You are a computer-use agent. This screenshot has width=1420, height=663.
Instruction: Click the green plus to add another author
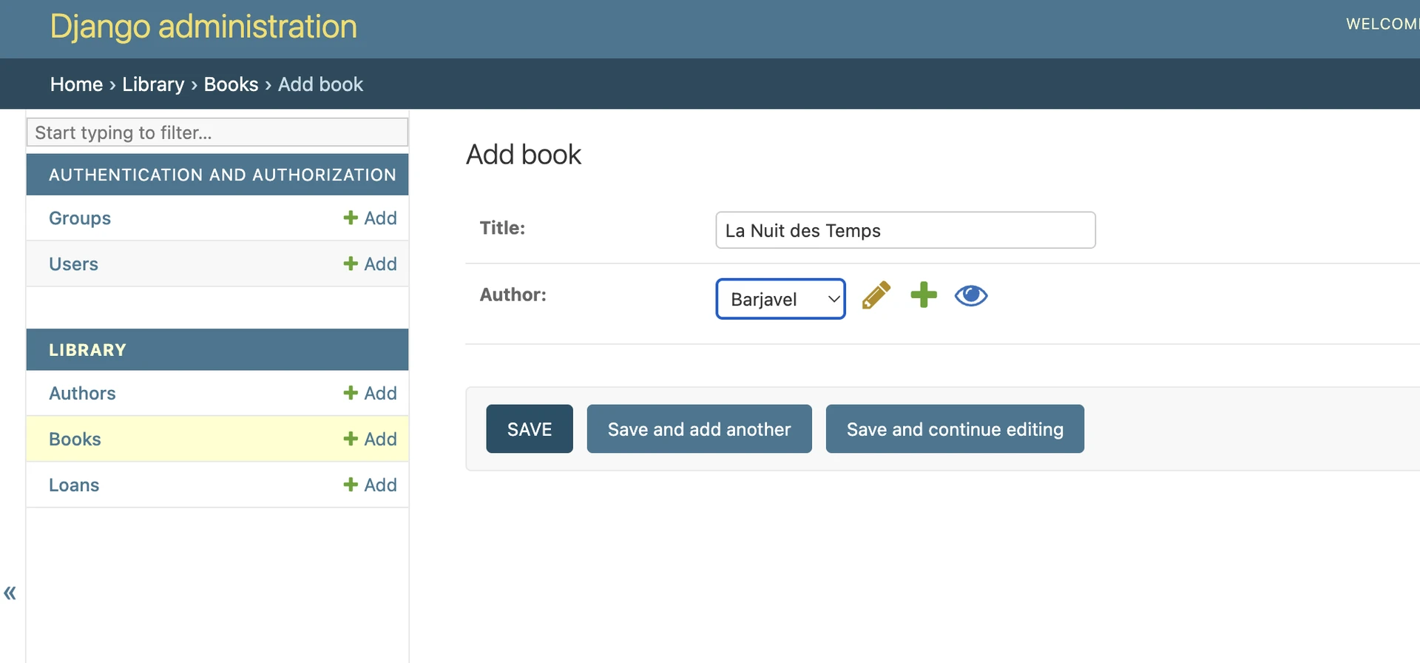(923, 295)
